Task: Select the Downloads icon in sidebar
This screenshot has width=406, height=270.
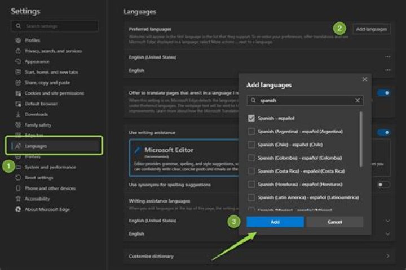Action: click(18, 114)
